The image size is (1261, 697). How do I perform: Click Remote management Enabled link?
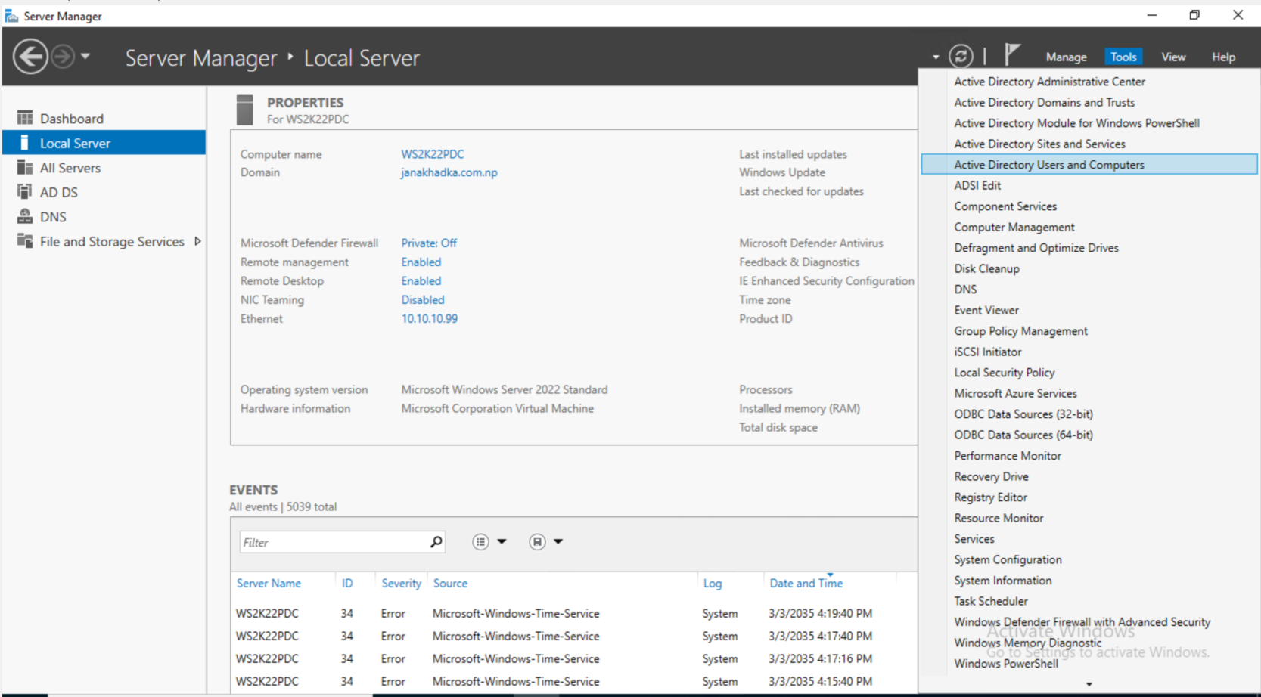(421, 262)
